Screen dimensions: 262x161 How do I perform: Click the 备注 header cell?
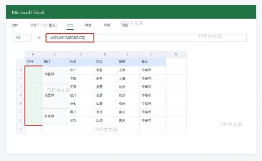(x=152, y=62)
